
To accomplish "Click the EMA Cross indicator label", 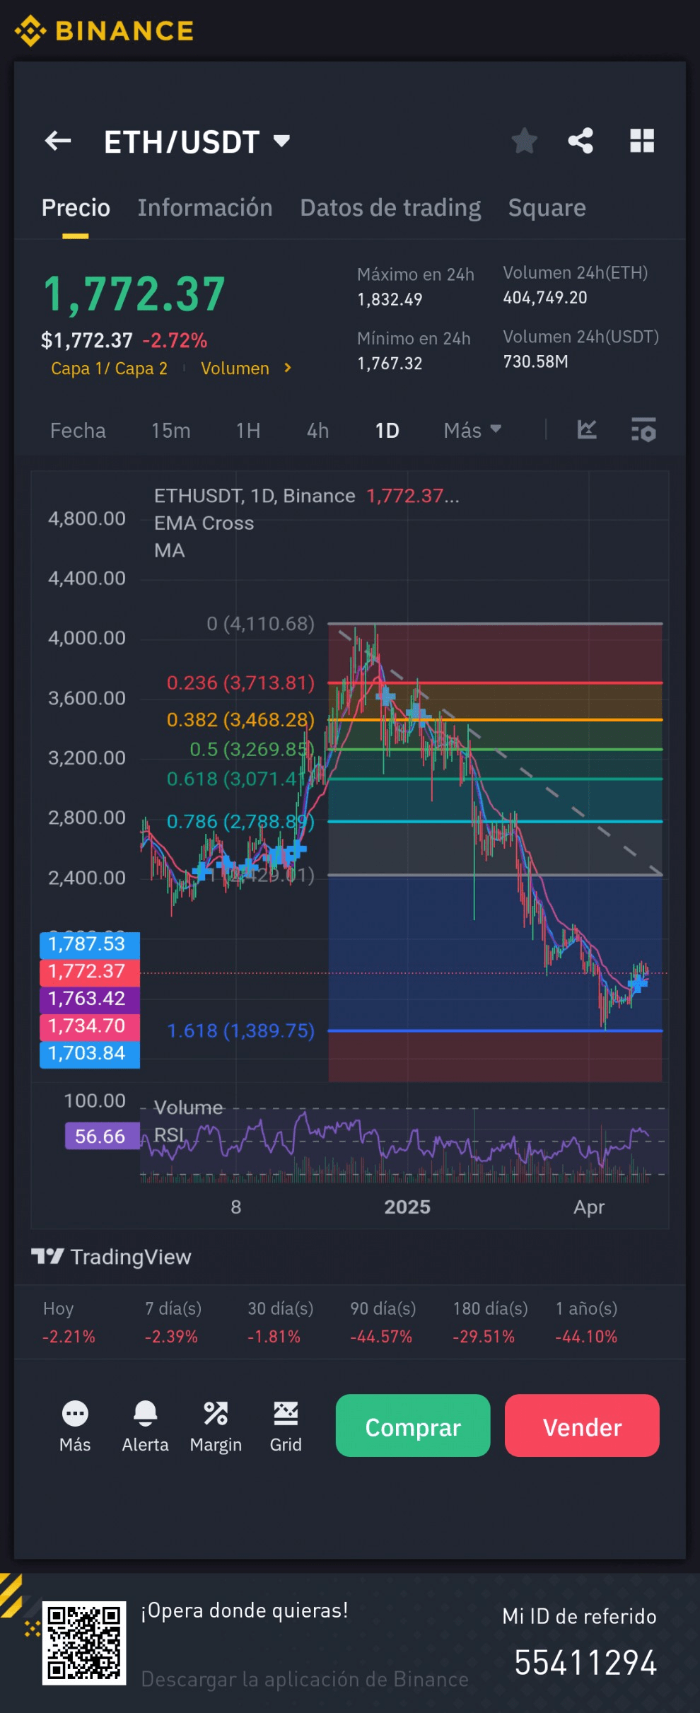I will (x=204, y=523).
